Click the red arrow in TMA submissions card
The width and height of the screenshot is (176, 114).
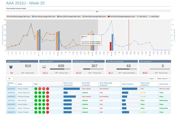[x=143, y=73]
